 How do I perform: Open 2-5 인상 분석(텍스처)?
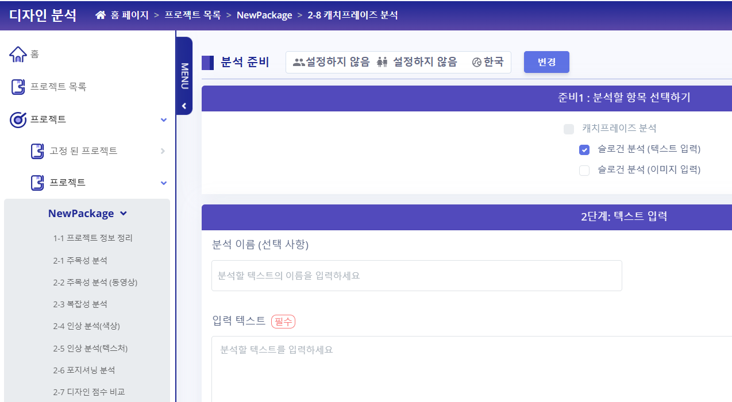[x=90, y=348]
